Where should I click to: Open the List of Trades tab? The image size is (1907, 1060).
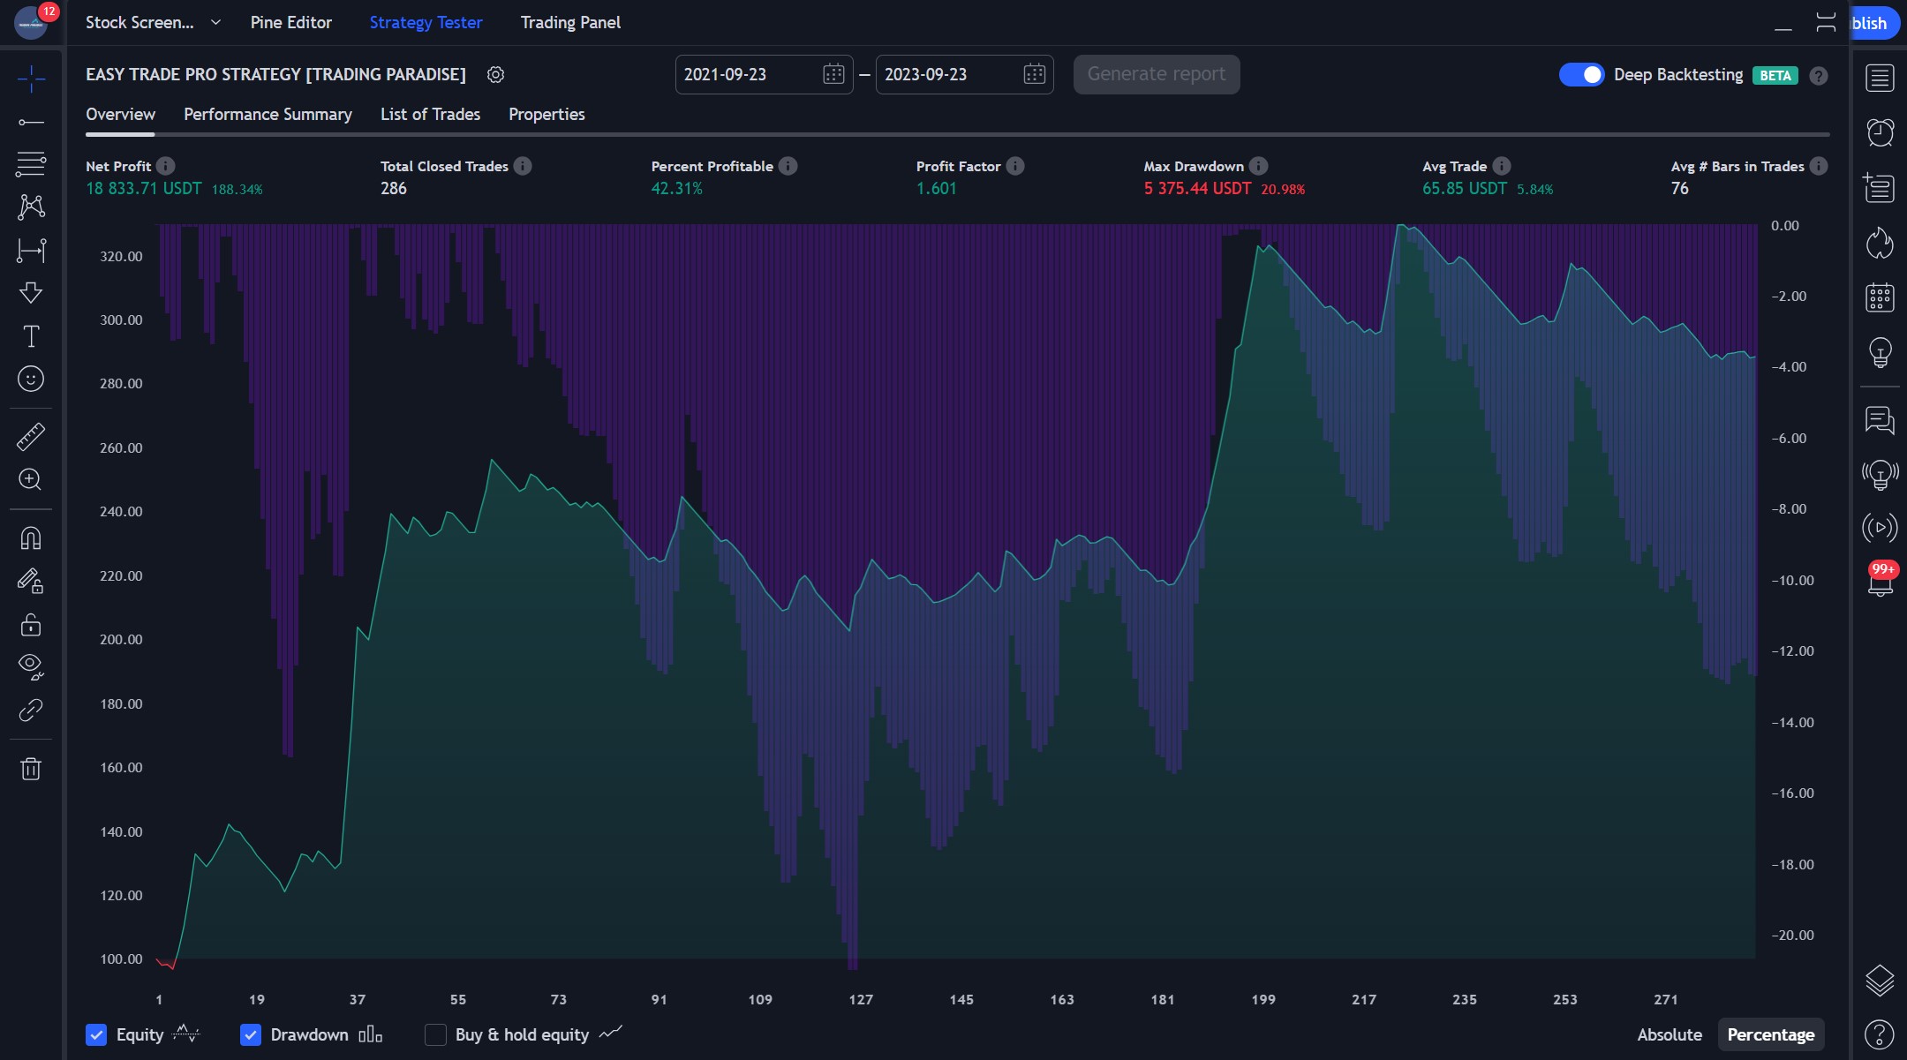point(430,115)
